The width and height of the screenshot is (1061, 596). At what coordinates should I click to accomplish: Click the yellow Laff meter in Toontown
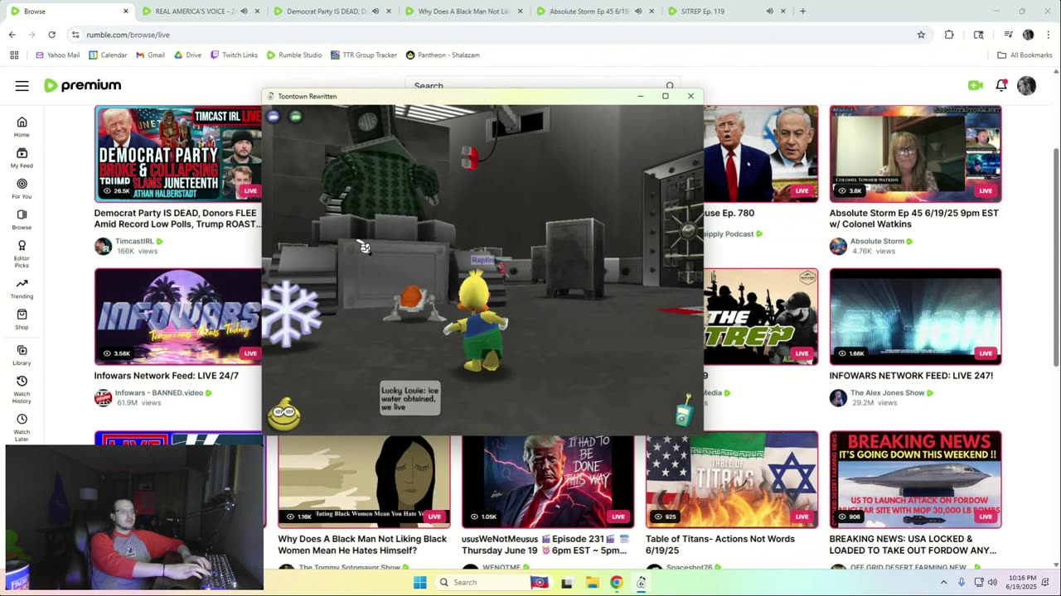pyautogui.click(x=284, y=414)
